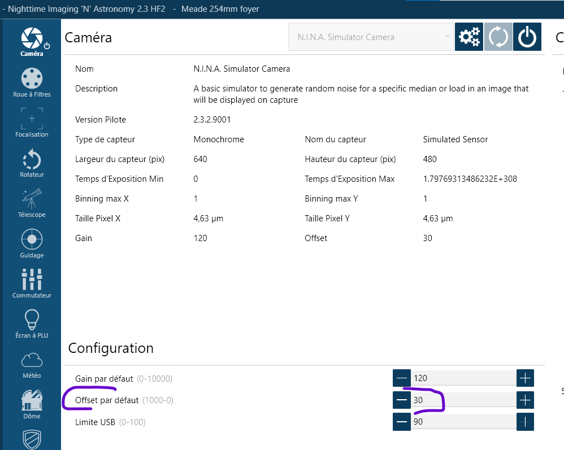Click the Limite USB input field
Image resolution: width=564 pixels, height=450 pixels.
coord(463,422)
